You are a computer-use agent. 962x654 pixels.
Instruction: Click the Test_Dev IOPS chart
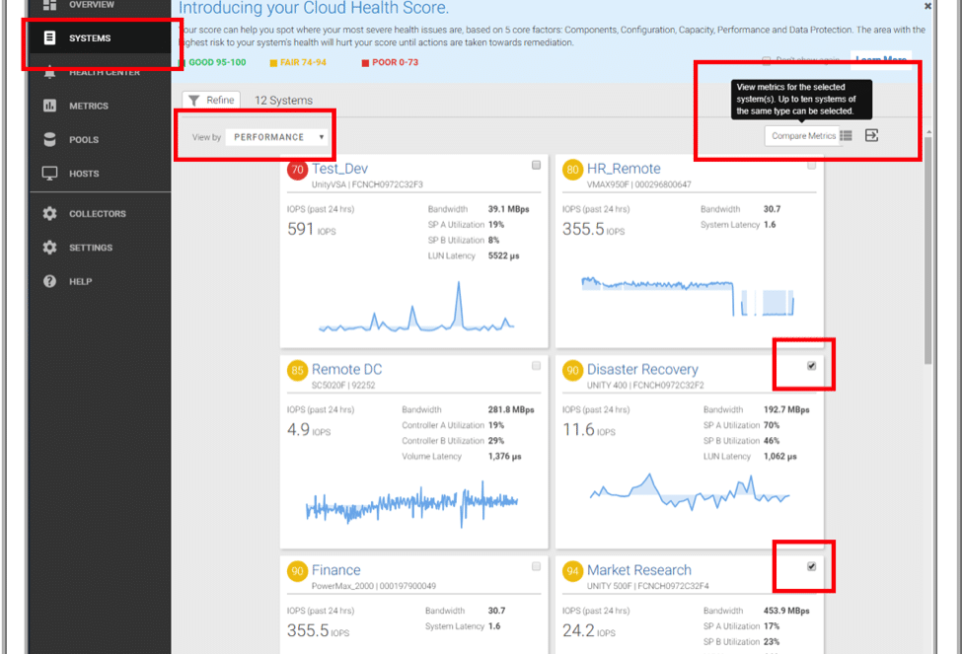[416, 307]
